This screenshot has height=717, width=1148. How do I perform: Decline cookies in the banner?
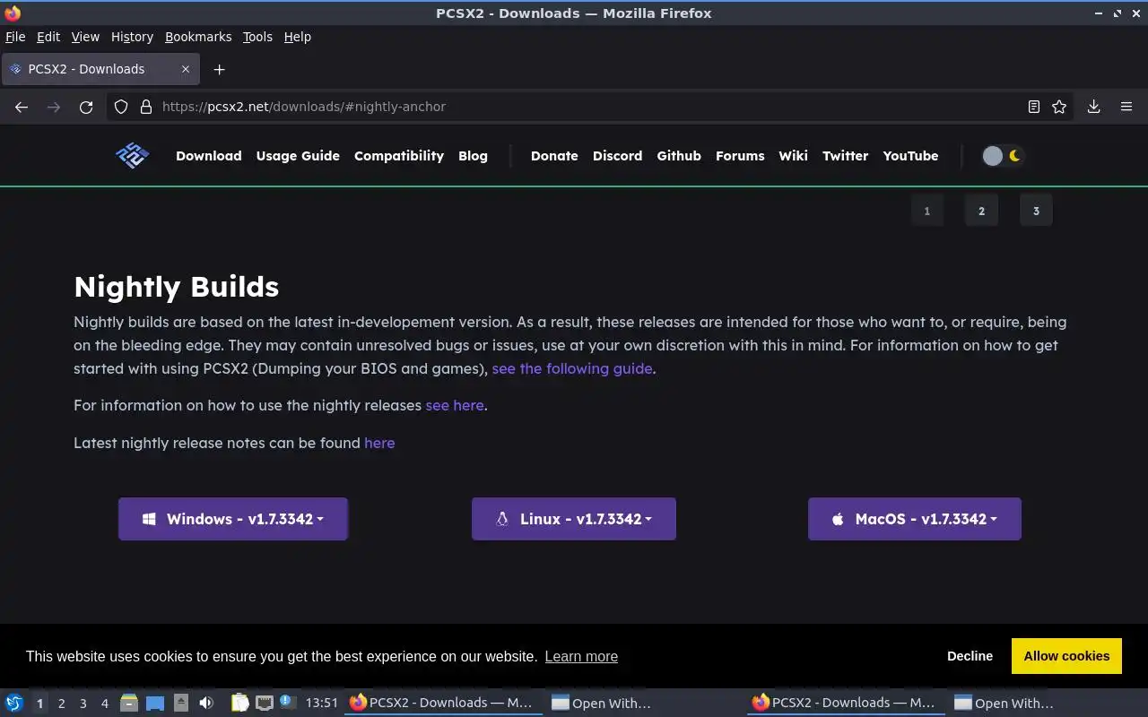coord(970,656)
